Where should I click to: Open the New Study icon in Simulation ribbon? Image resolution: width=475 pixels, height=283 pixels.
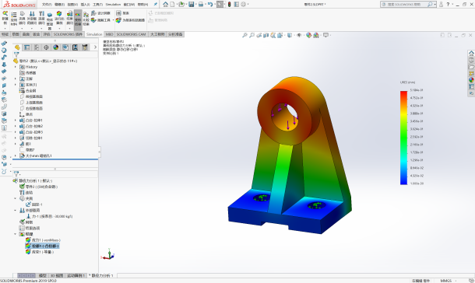5,19
